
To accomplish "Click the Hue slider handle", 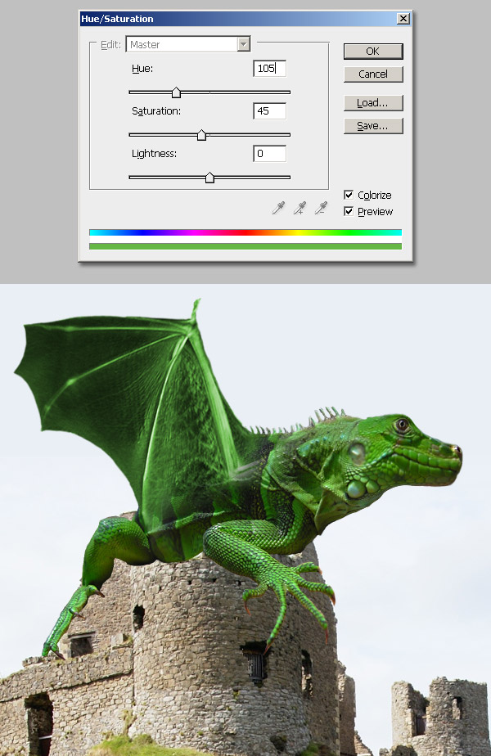I will tap(177, 92).
